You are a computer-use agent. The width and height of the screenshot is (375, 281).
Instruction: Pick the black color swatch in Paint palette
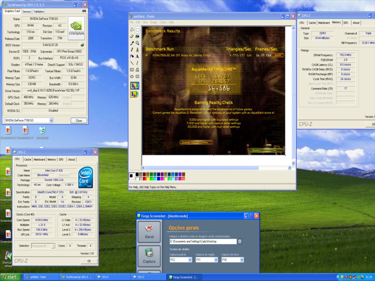pos(137,174)
